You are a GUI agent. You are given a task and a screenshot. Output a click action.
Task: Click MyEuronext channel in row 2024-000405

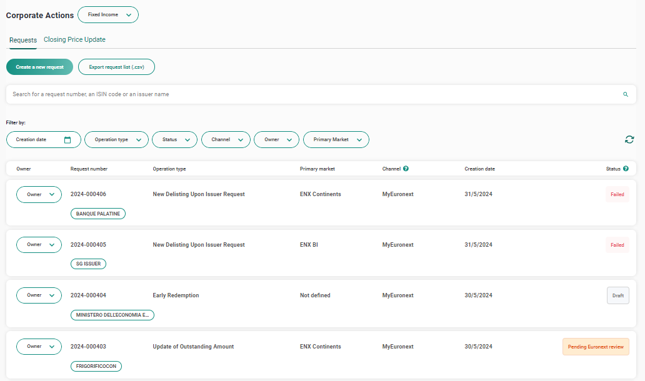pos(397,245)
